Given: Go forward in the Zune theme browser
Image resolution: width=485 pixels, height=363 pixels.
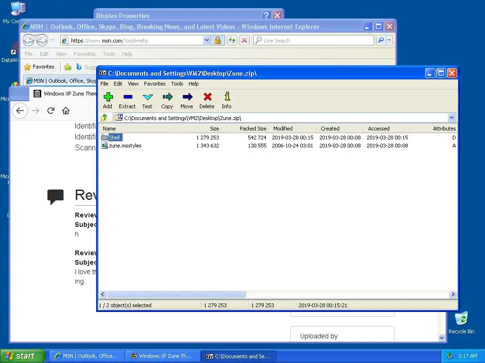Looking at the screenshot, I should click(36, 111).
